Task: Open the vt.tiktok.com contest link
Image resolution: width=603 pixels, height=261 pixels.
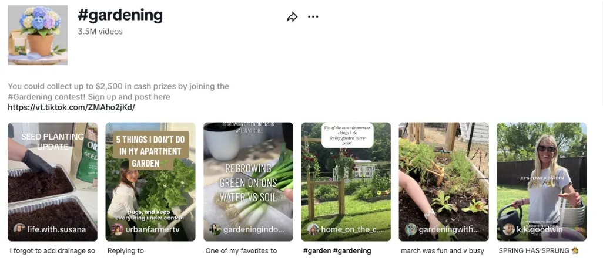Action: coord(72,107)
